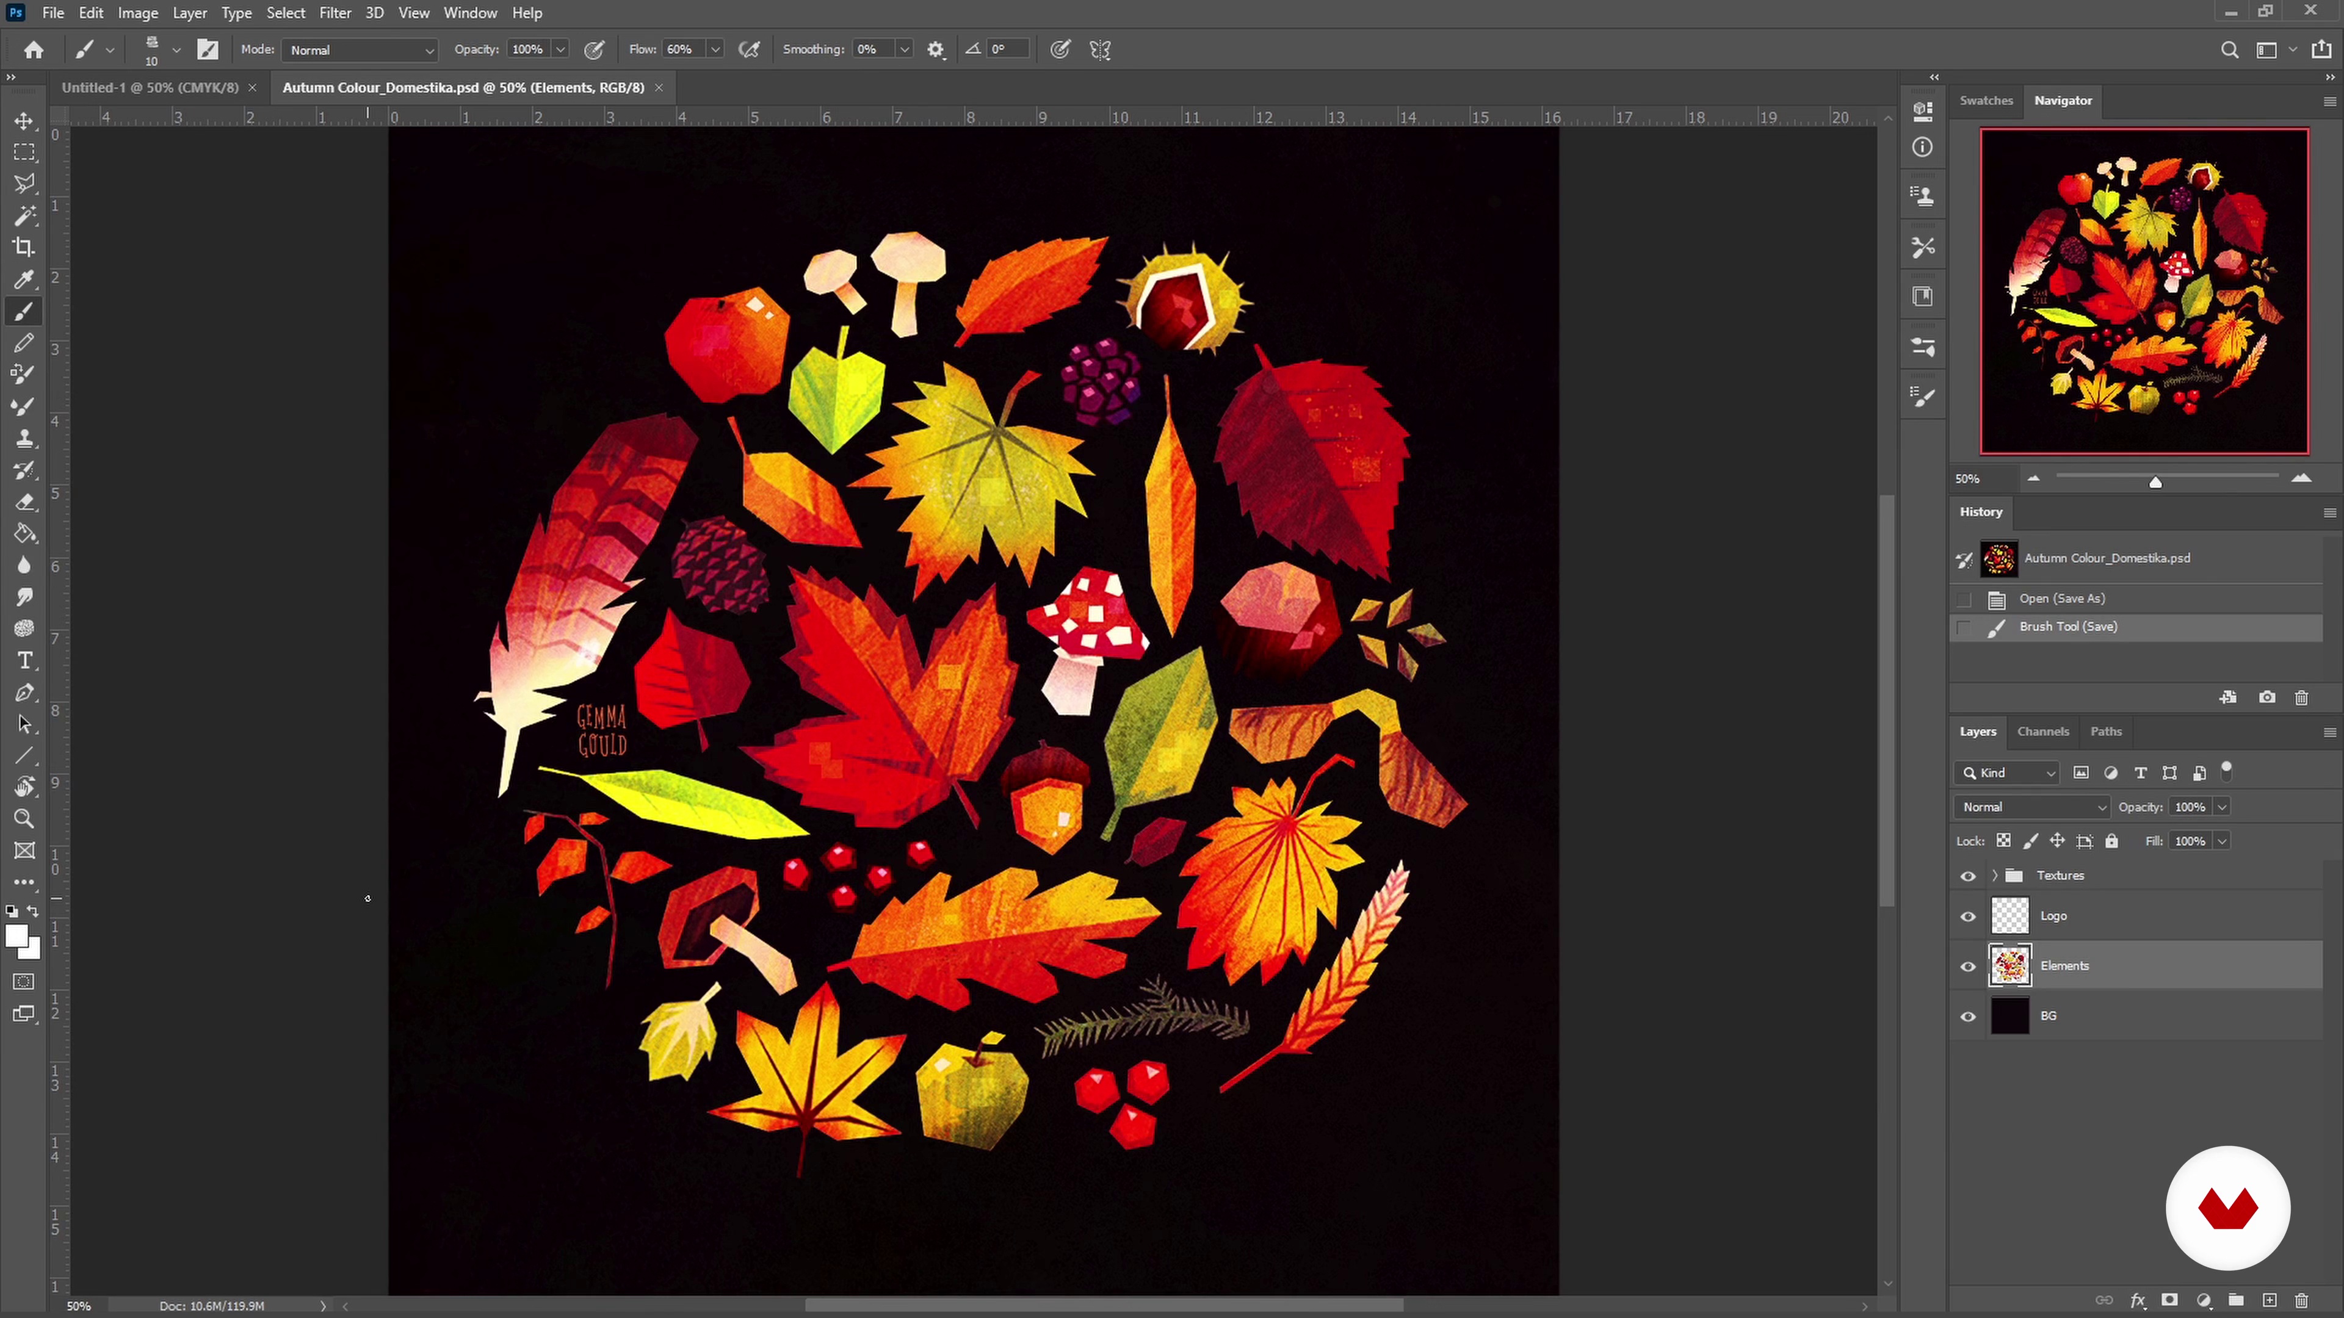Image resolution: width=2344 pixels, height=1318 pixels.
Task: Select the Crop tool
Action: (x=24, y=247)
